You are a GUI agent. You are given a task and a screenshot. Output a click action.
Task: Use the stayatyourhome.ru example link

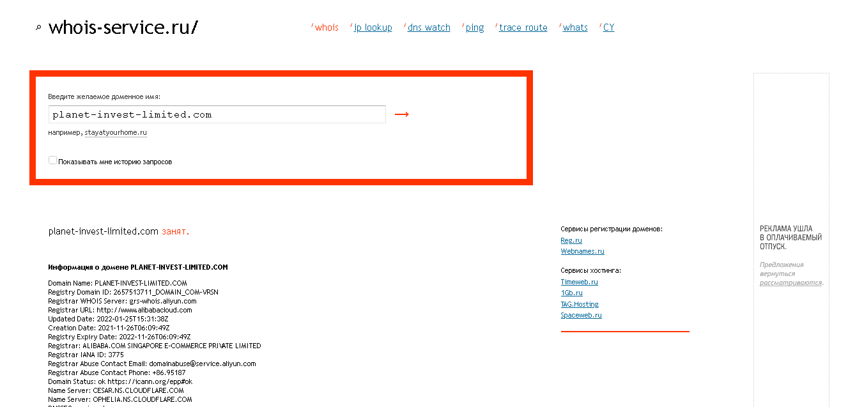(116, 133)
